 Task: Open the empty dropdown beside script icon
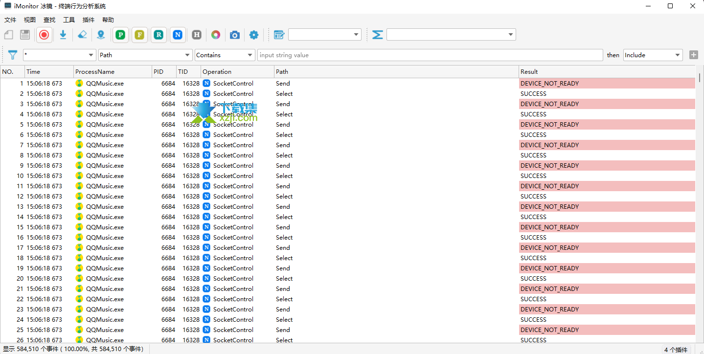(x=325, y=35)
